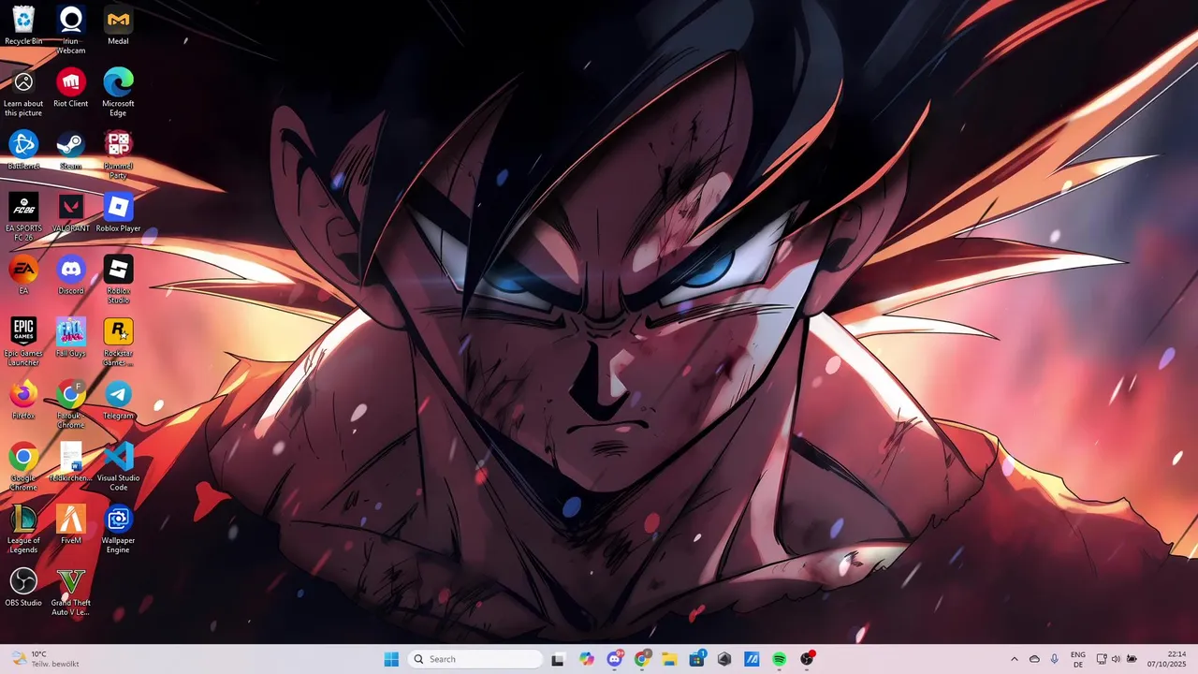Select the Grand Theft Auto V shortcut

pos(71,592)
